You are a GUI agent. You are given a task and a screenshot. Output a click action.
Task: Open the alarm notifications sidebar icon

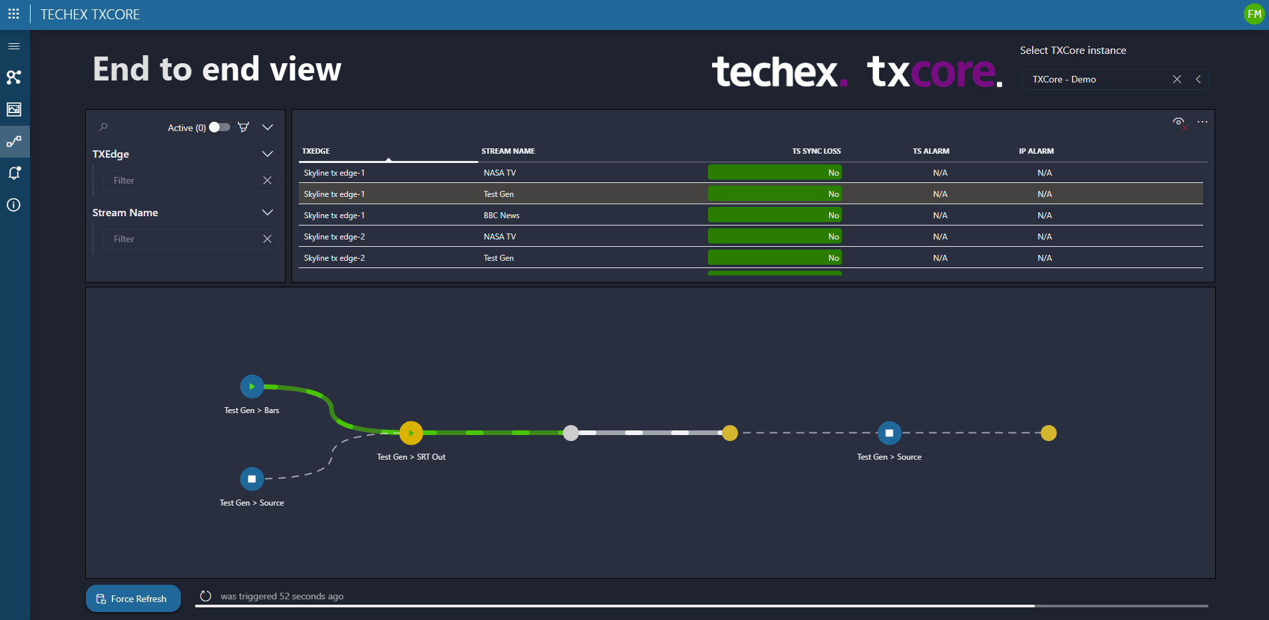click(14, 173)
